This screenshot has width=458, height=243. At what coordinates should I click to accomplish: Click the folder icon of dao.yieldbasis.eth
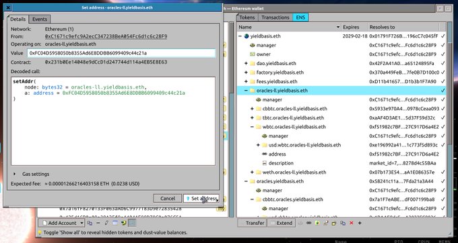point(253,64)
